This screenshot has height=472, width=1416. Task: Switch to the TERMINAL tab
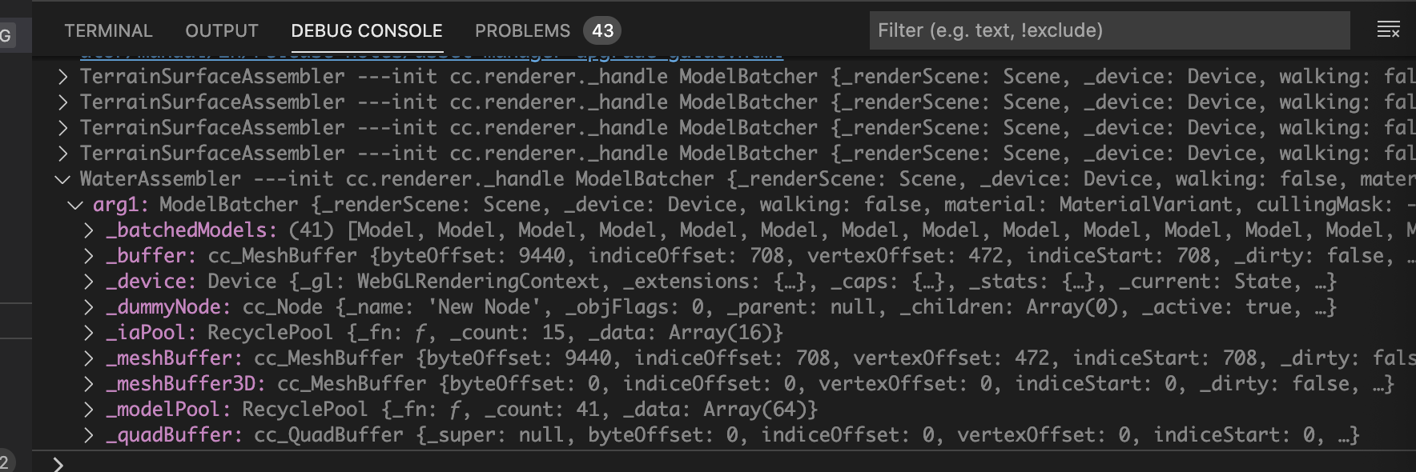tap(108, 30)
